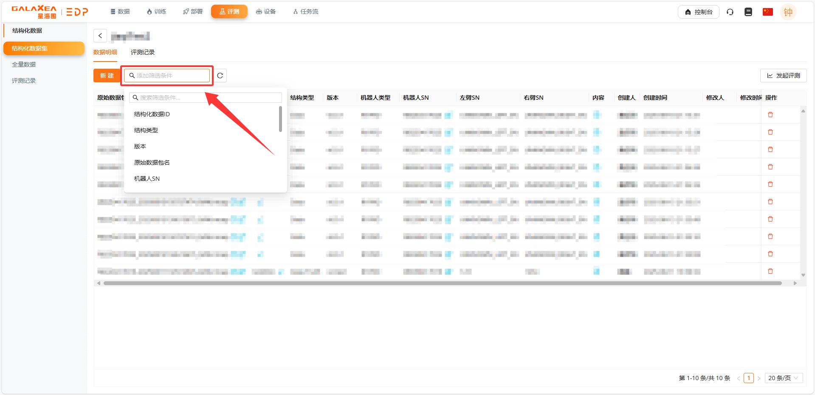Open the 20 条/页 page size dropdown
The height and width of the screenshot is (395, 815).
pos(783,378)
